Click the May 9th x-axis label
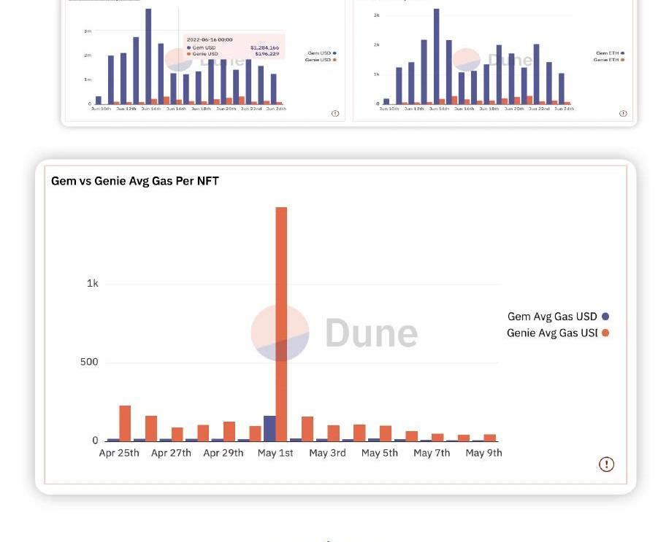This screenshot has height=542, width=658. pyautogui.click(x=483, y=453)
